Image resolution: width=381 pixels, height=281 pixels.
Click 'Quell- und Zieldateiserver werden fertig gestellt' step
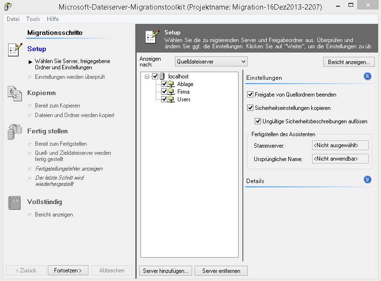[x=73, y=156]
